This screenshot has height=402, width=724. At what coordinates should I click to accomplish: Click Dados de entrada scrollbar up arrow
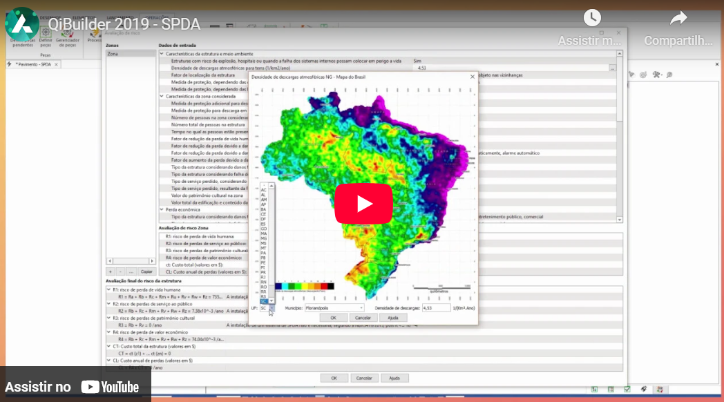click(620, 54)
